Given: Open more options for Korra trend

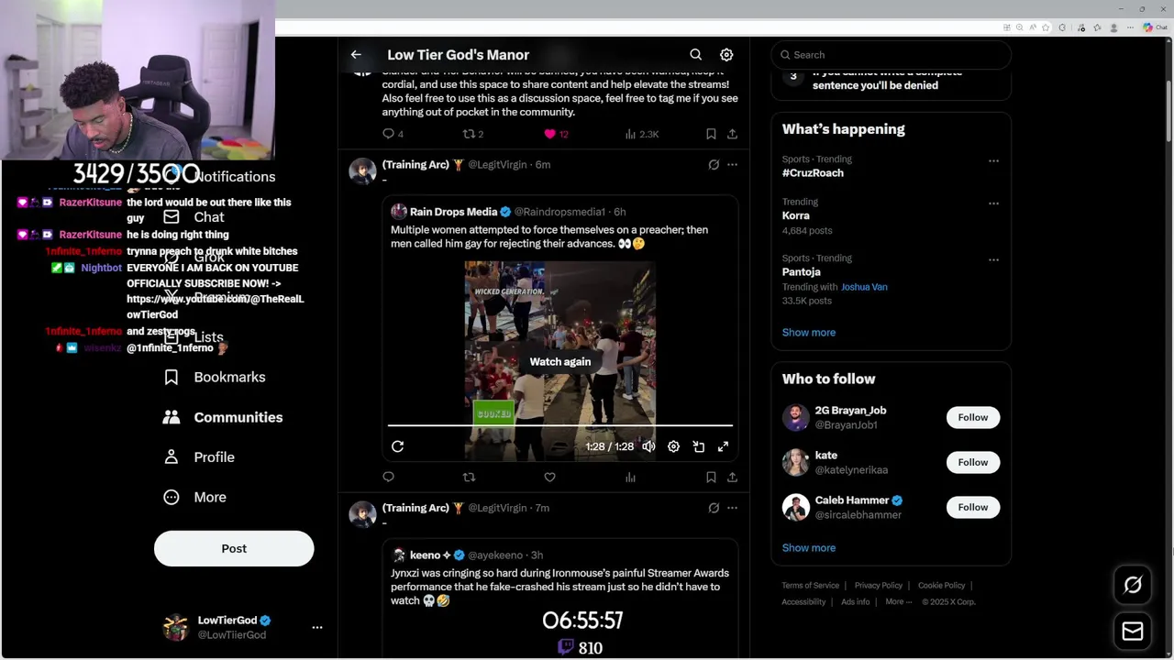Looking at the screenshot, I should pyautogui.click(x=993, y=203).
